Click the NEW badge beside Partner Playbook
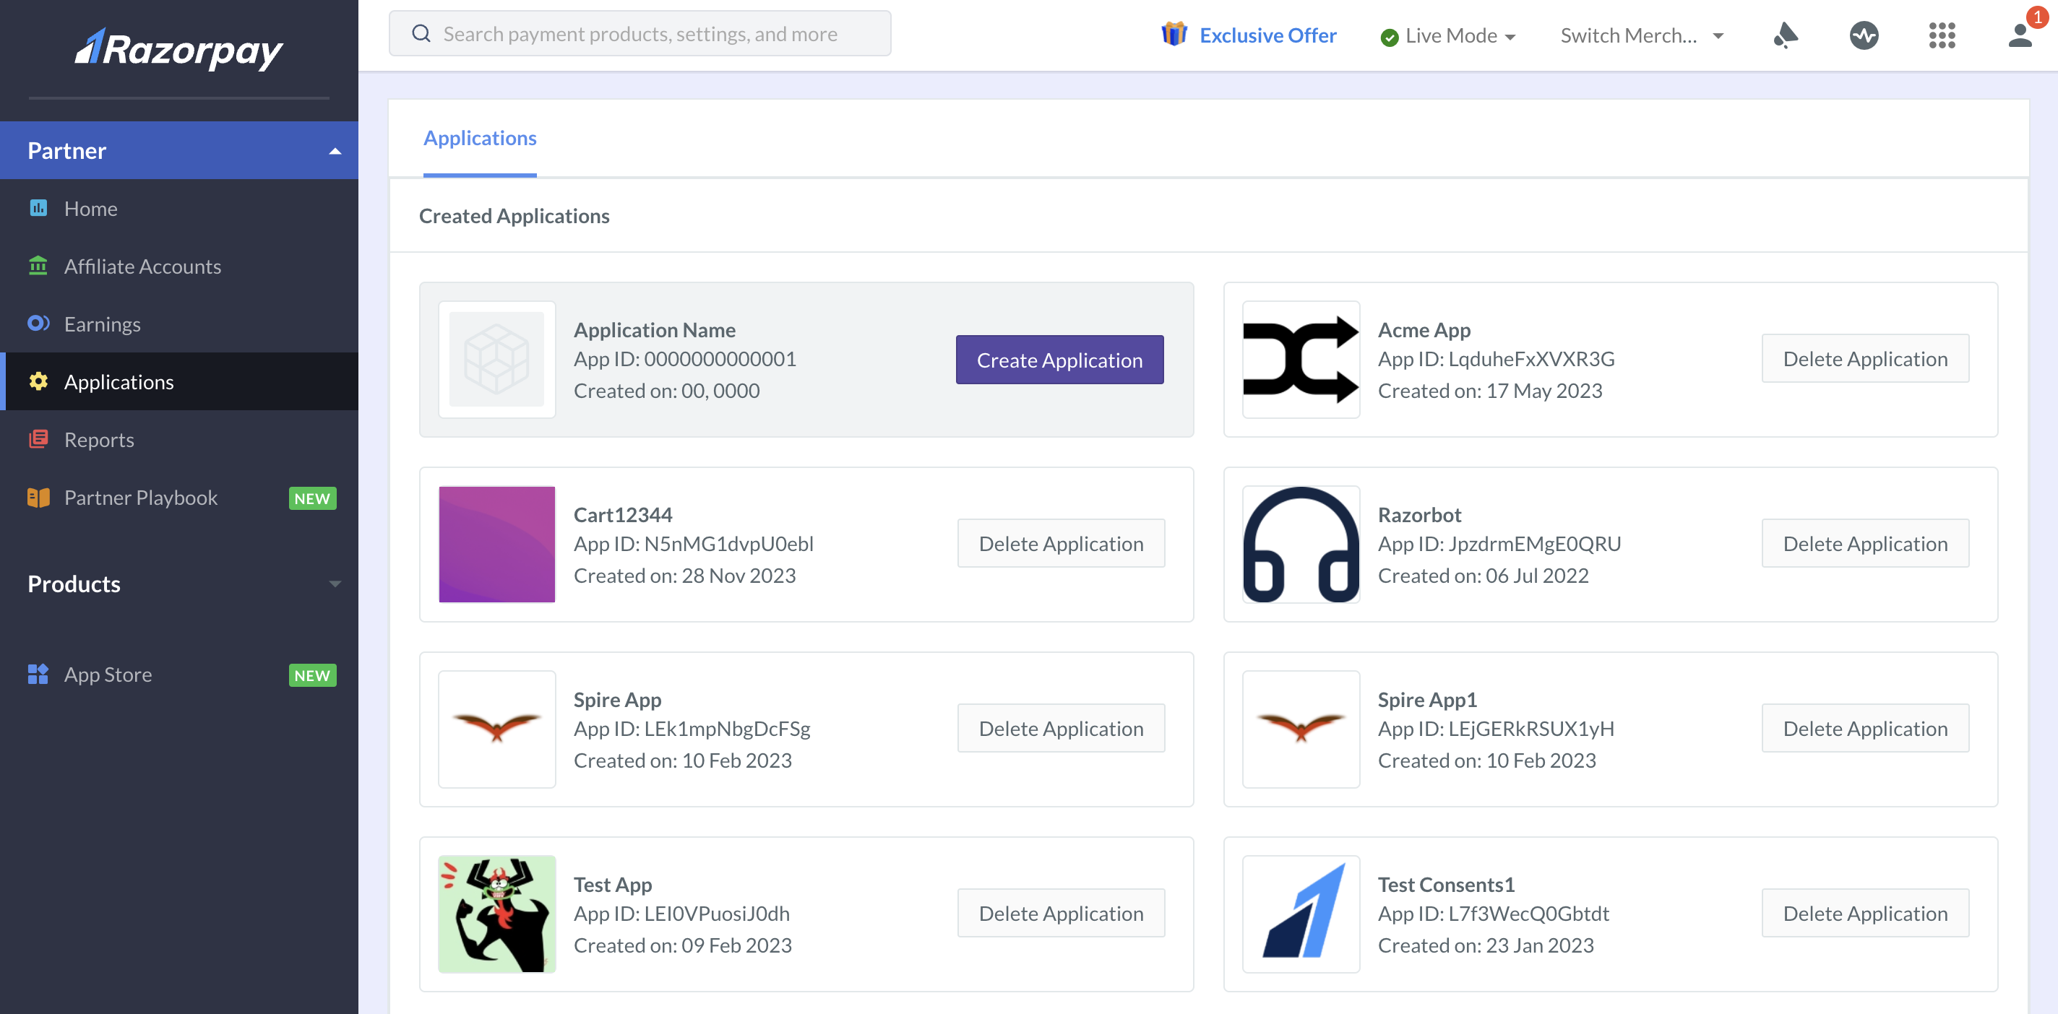Screen dimensions: 2058x1014 click(x=311, y=498)
